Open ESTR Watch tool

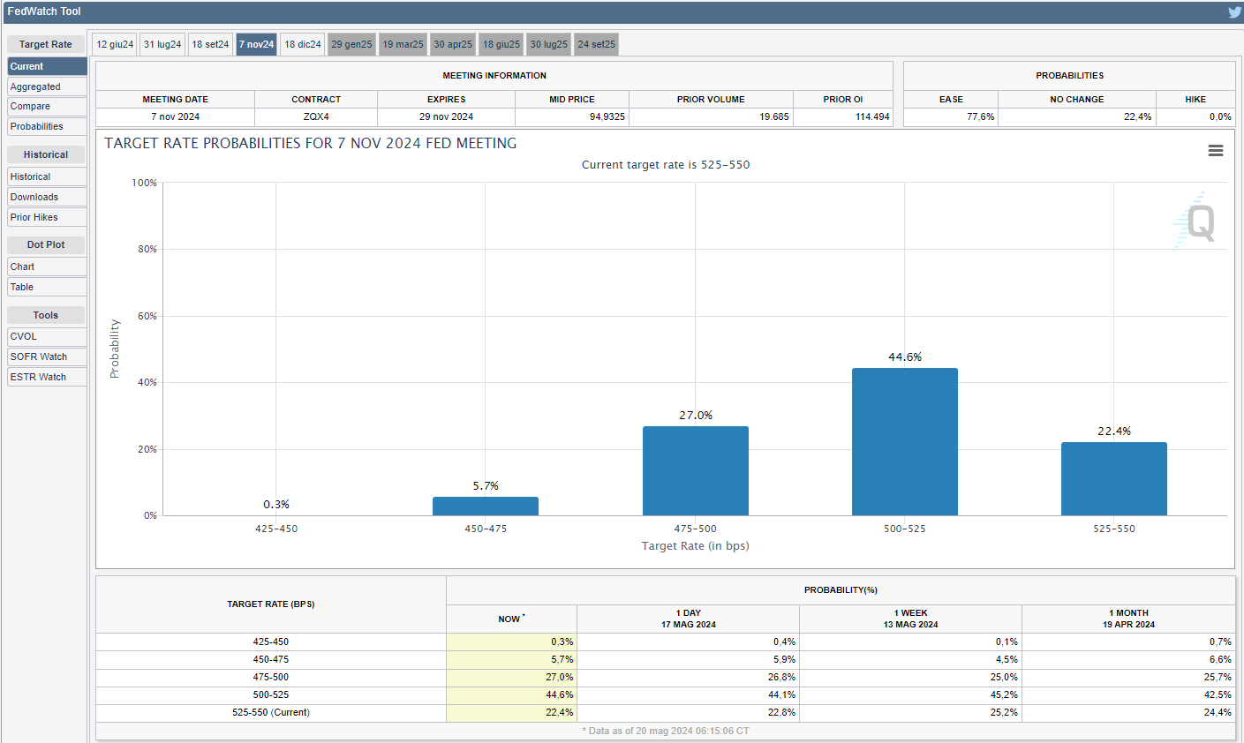click(x=47, y=377)
